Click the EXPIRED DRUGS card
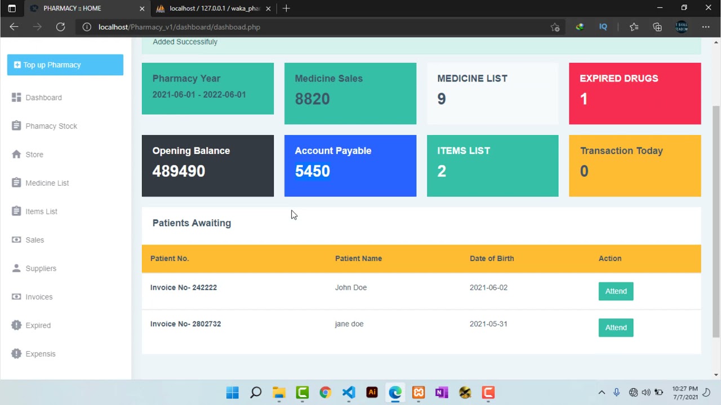The height and width of the screenshot is (405, 721). pos(635,93)
